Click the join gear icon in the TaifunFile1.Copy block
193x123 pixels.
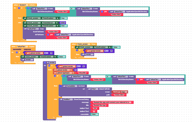pos(48,35)
